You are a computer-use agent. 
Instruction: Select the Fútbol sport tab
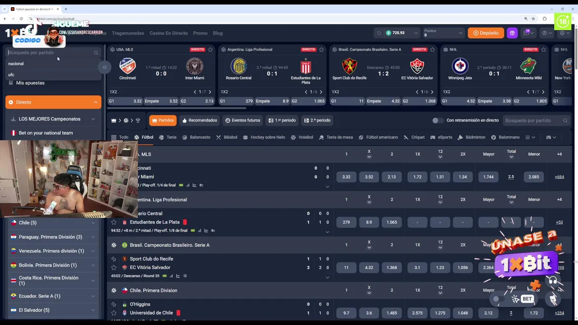[144, 137]
